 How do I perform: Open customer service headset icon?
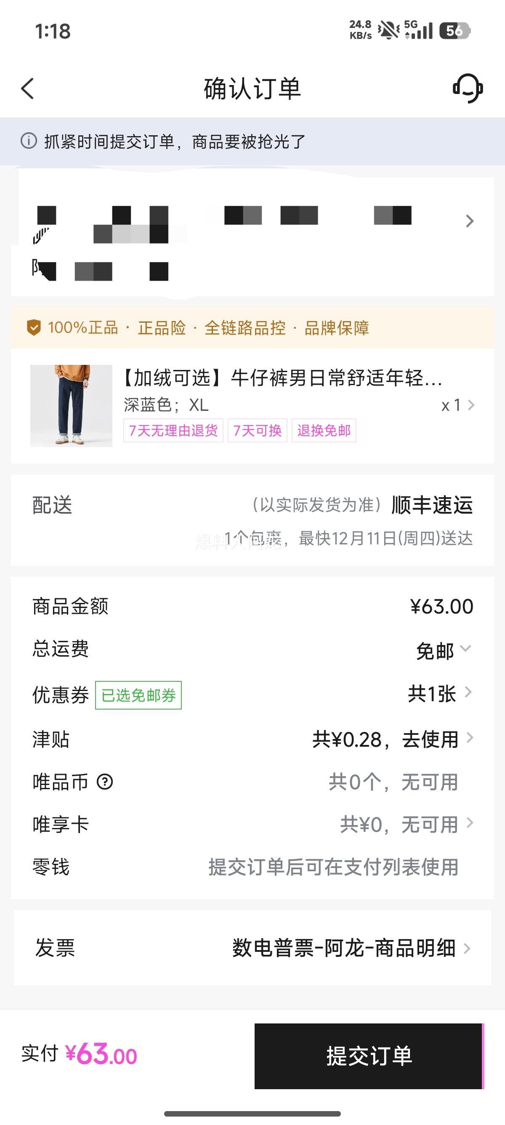[x=468, y=88]
